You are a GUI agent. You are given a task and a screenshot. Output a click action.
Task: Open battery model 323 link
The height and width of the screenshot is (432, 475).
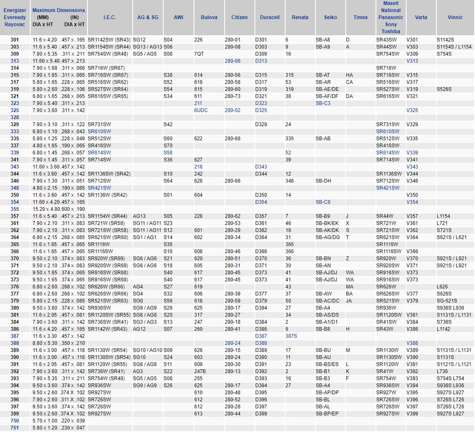tap(15, 103)
